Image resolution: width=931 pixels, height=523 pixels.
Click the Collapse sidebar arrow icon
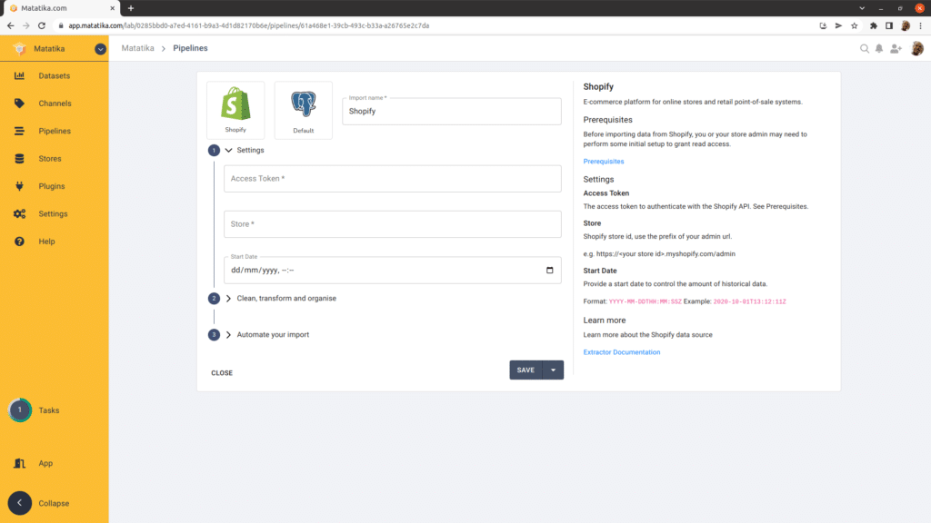click(x=20, y=503)
